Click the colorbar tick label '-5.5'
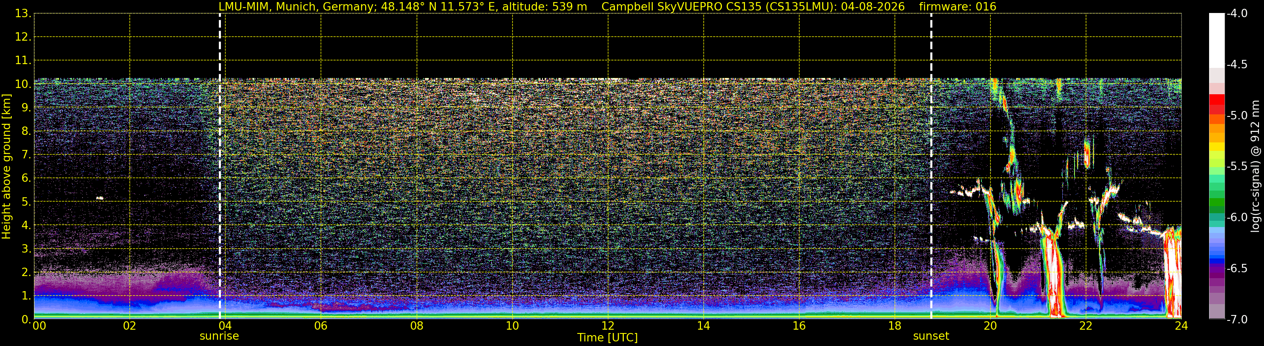 [1237, 167]
